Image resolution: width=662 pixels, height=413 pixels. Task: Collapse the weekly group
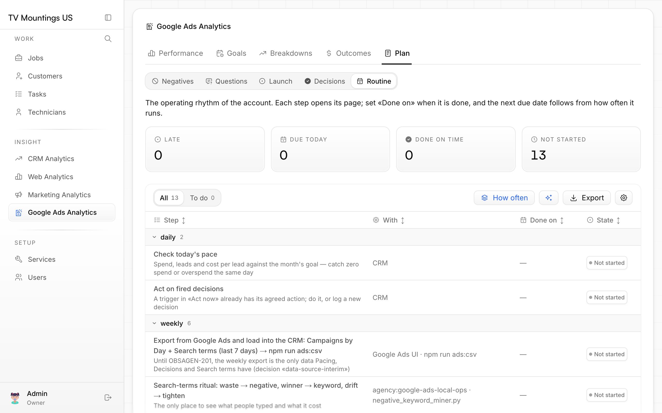click(154, 323)
